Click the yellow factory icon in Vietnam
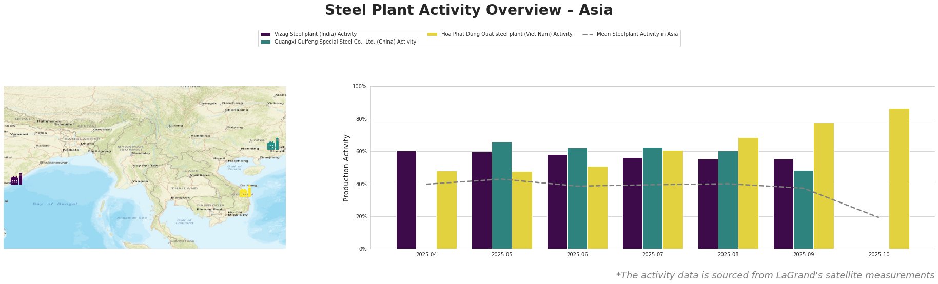 click(245, 192)
